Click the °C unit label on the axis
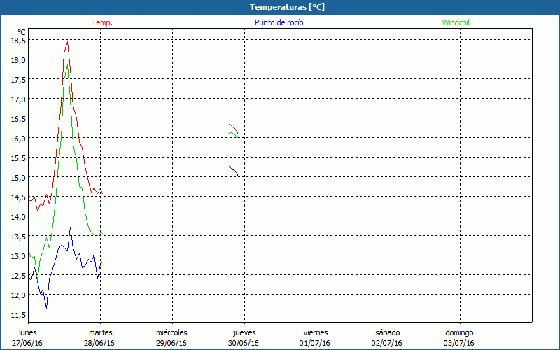 (x=22, y=32)
